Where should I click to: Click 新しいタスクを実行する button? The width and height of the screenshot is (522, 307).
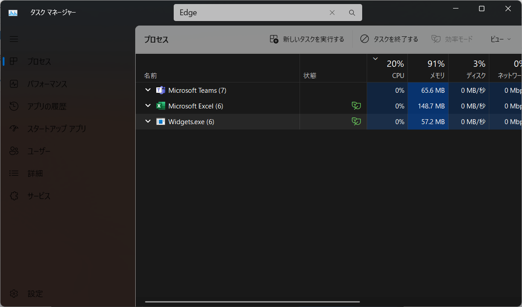307,39
